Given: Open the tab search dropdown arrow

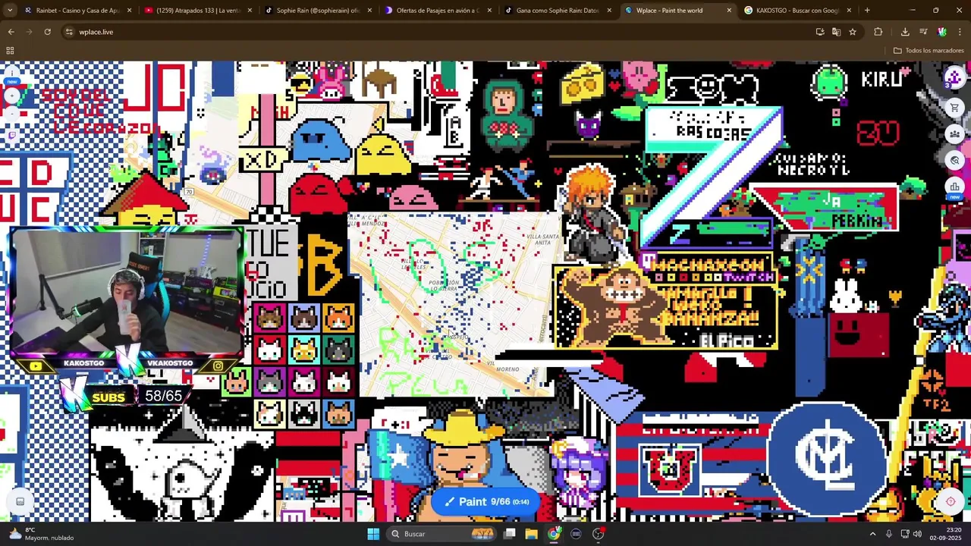Looking at the screenshot, I should pos(11,11).
